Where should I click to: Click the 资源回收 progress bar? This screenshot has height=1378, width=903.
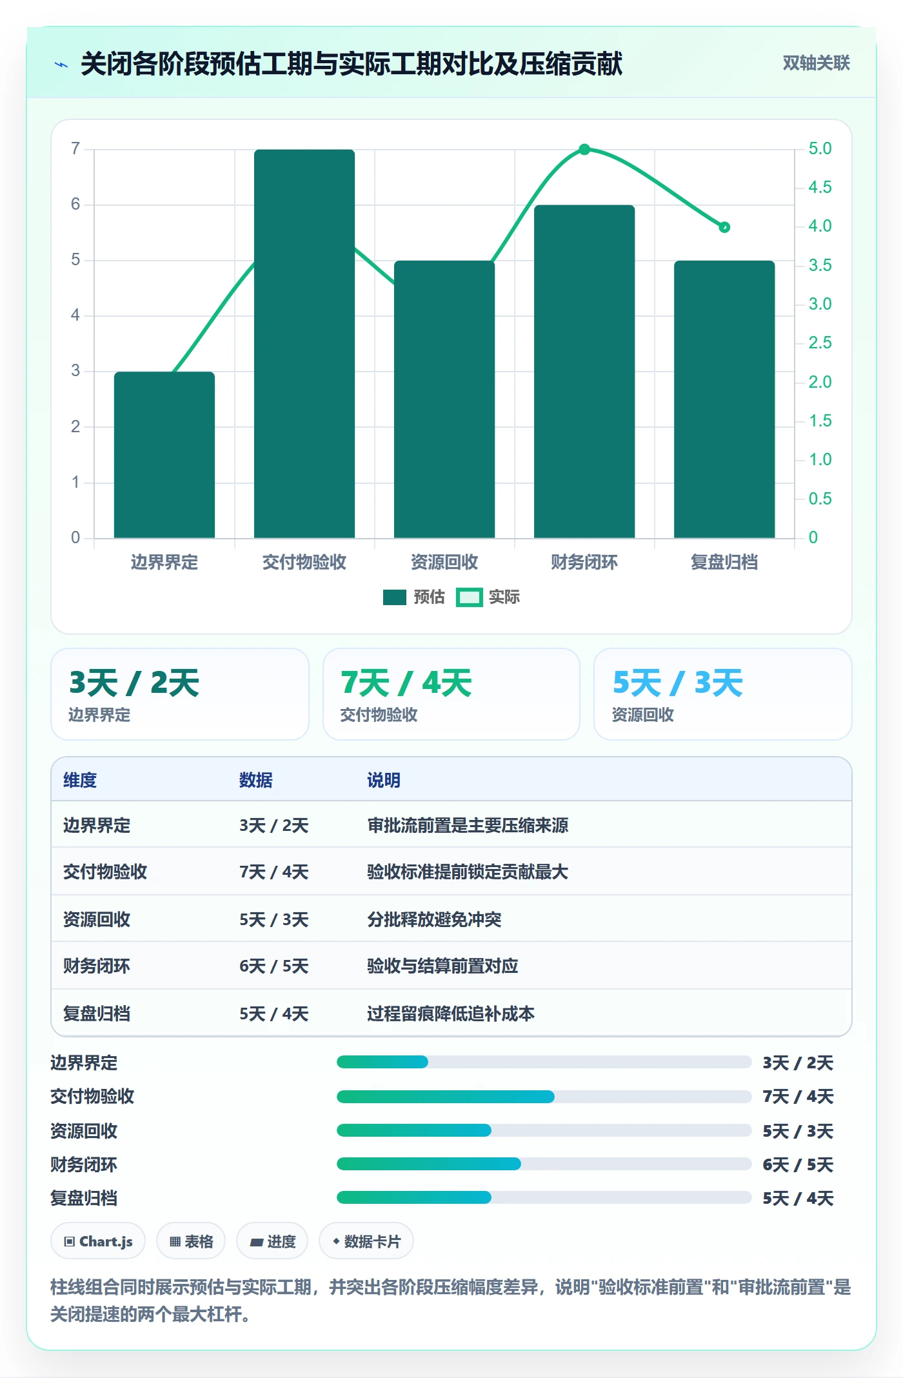(x=544, y=1130)
